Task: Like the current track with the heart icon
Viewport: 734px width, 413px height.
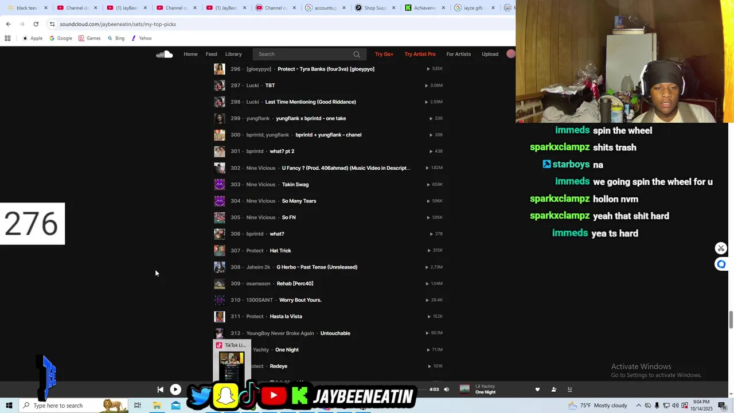Action: (x=537, y=389)
